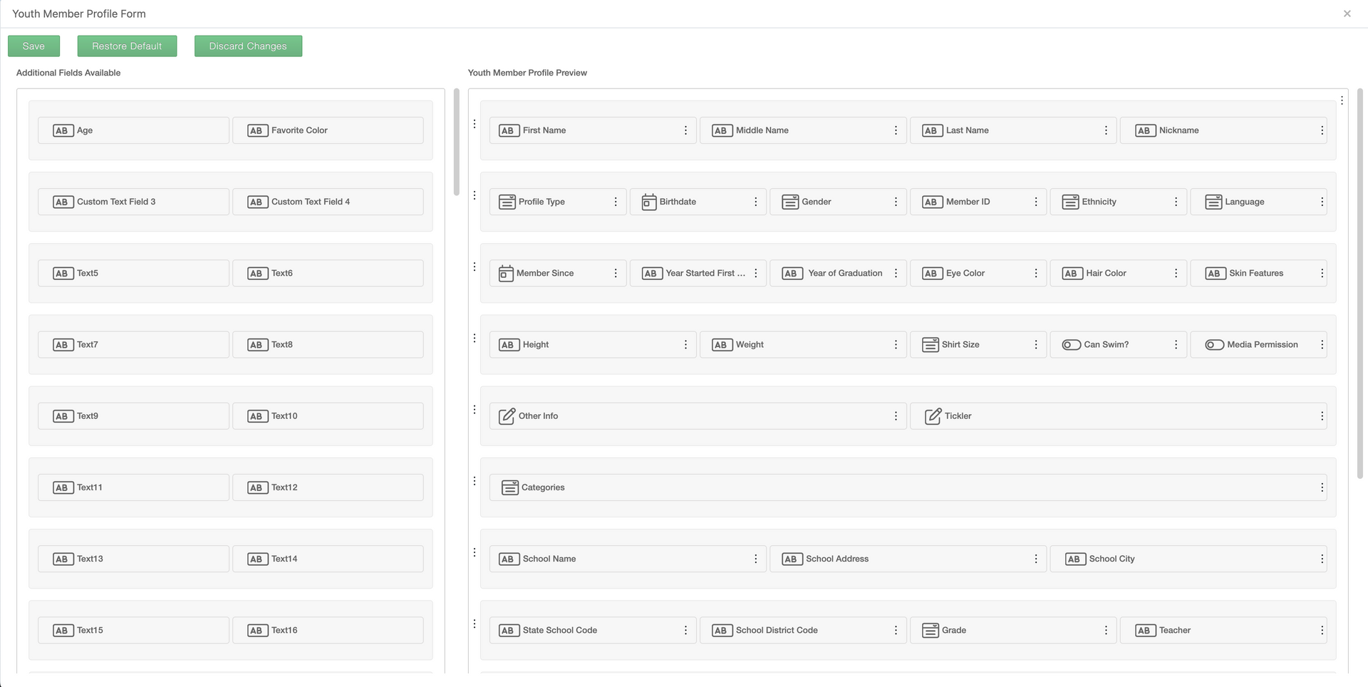Click the Profile Preview panel scrollbar

click(1359, 284)
